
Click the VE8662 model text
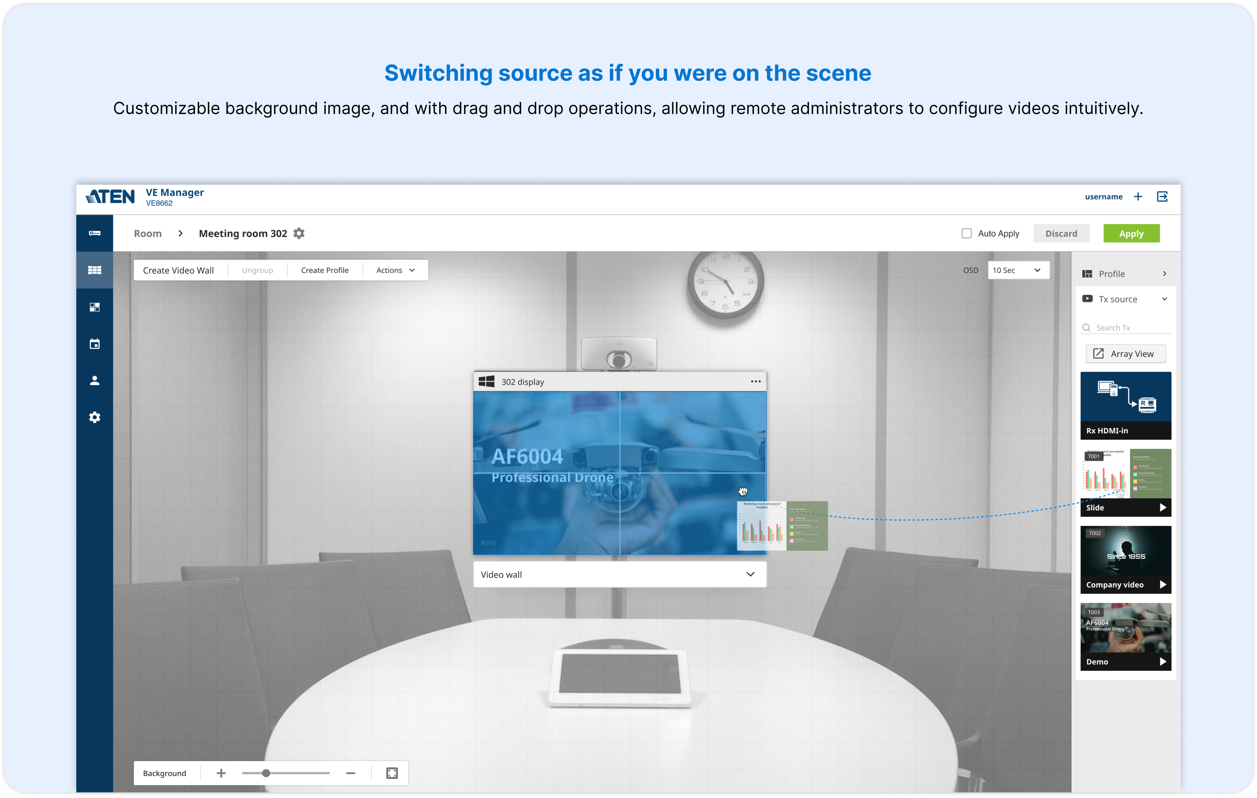[159, 204]
